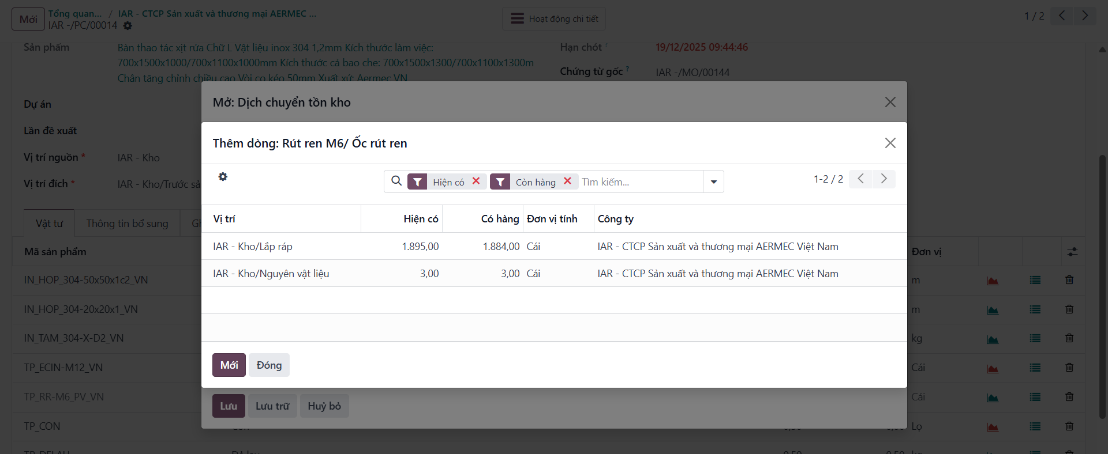Open forecast chart for IN_HOP_304-20x20x1_VN row

[x=993, y=310]
